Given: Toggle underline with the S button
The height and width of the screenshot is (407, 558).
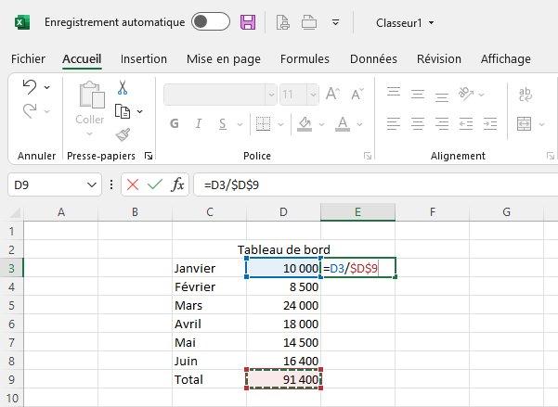Looking at the screenshot, I should pos(223,123).
